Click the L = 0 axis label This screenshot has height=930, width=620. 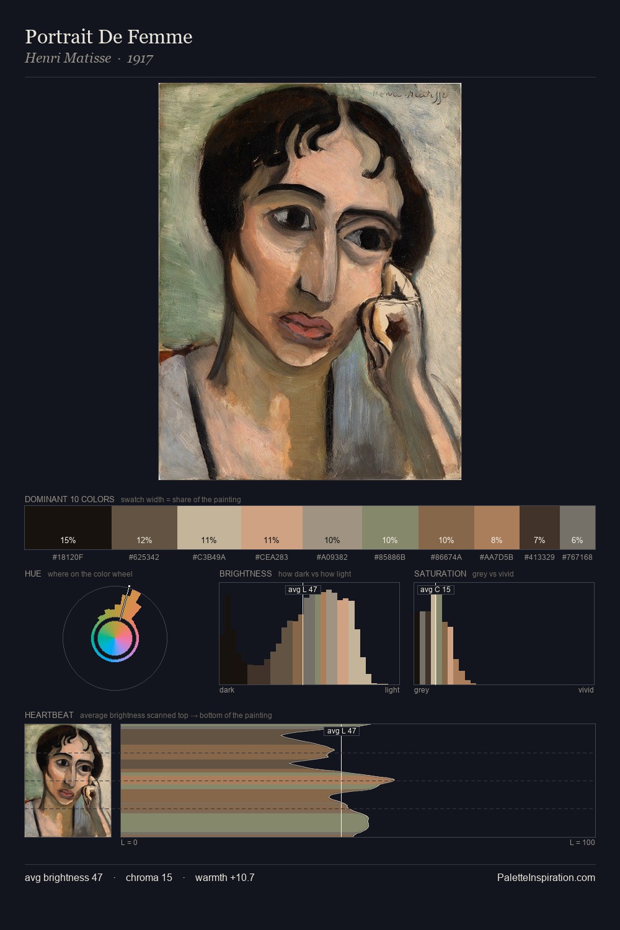pyautogui.click(x=129, y=842)
